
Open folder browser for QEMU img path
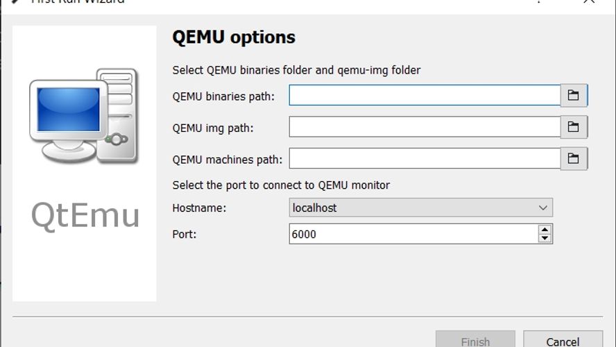tap(574, 127)
